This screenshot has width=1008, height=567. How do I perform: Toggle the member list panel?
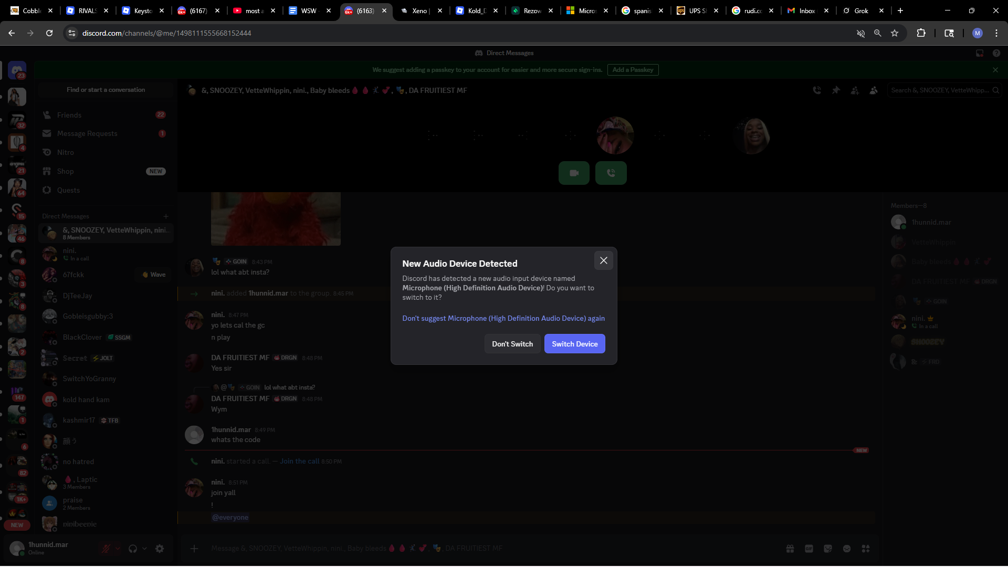click(x=874, y=90)
